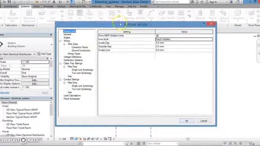Toggle the Draw MEP Hidden Lines checkbox

(157, 36)
